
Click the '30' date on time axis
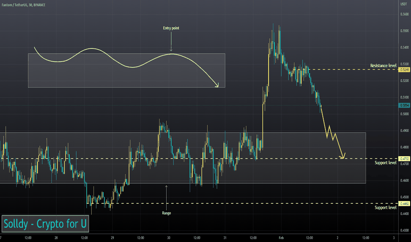tap(168, 238)
